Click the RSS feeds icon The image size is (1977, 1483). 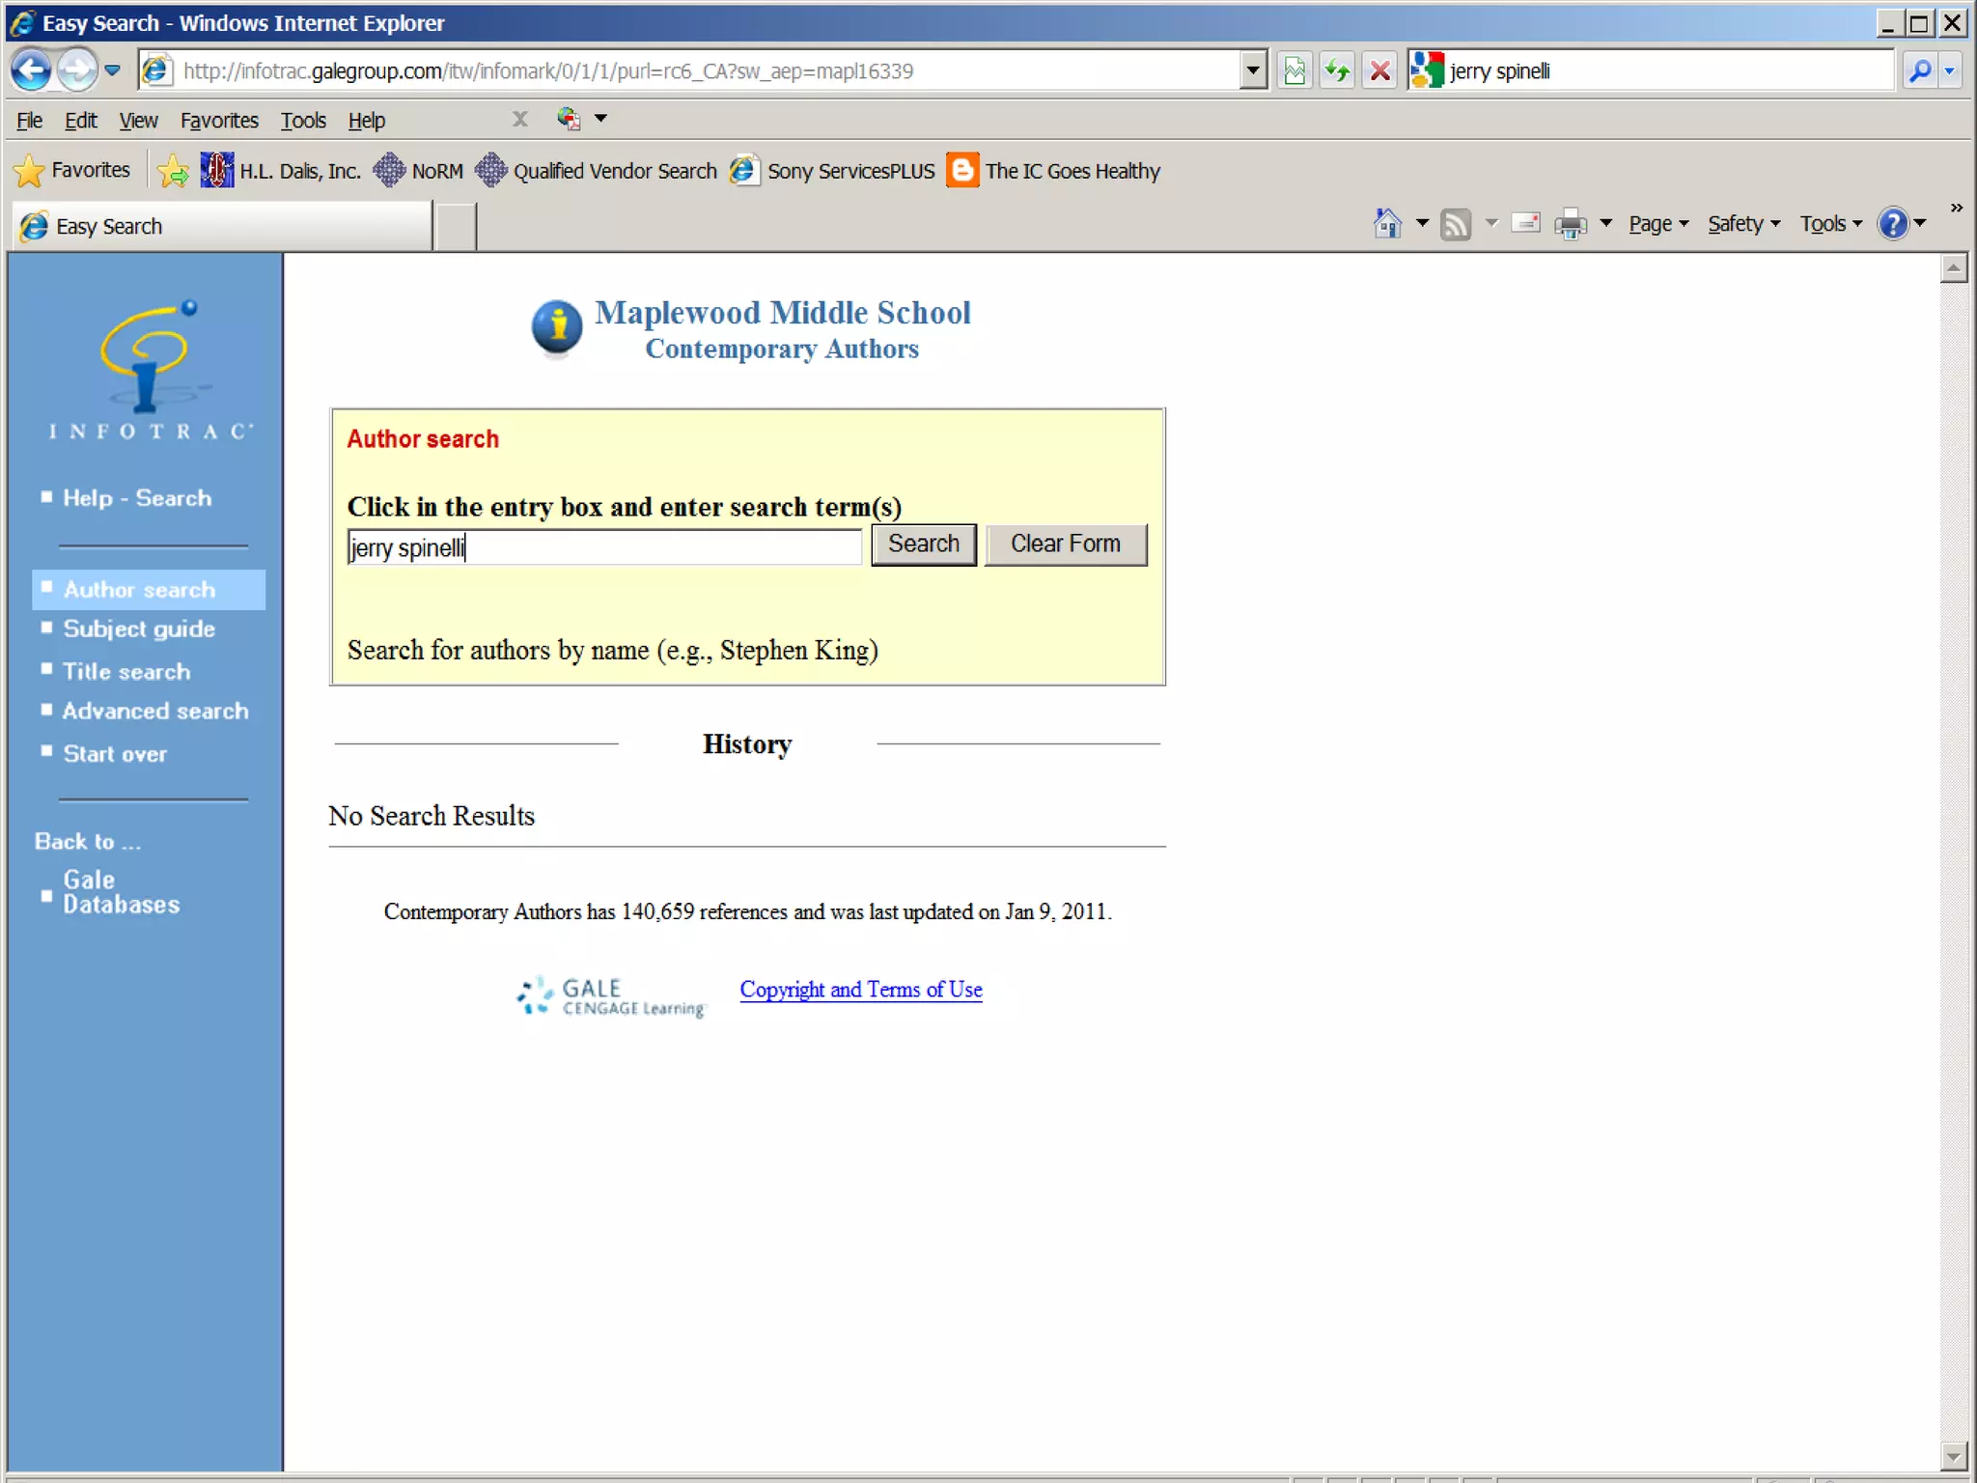[x=1455, y=224]
